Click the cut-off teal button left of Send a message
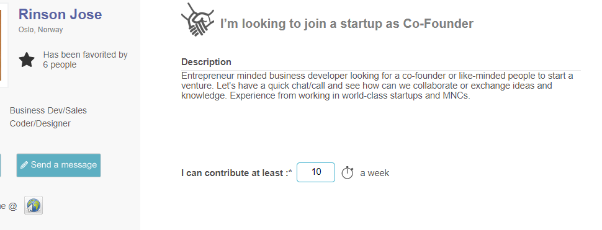602x230 pixels. tap(1, 166)
